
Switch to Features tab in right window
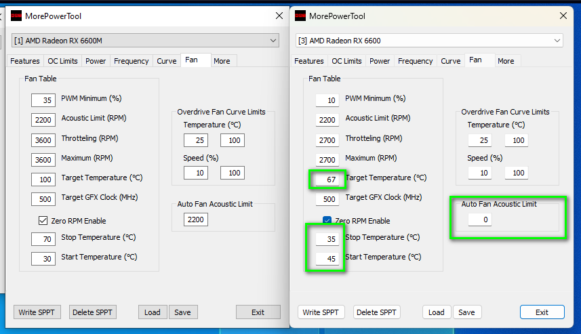(x=309, y=61)
